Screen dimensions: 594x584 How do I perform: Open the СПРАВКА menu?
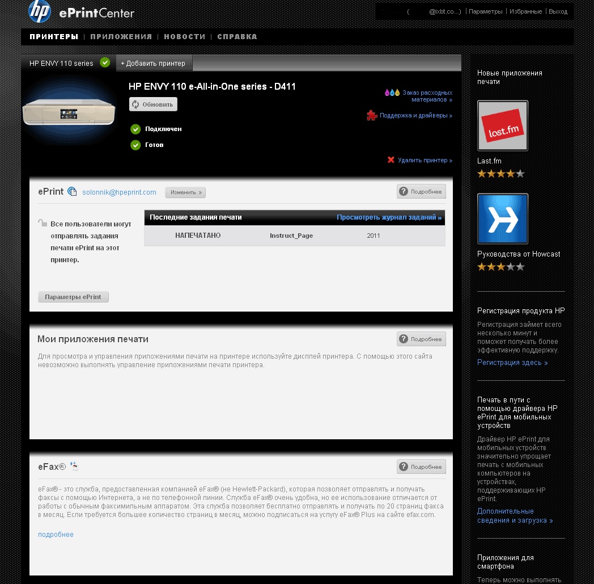(237, 37)
